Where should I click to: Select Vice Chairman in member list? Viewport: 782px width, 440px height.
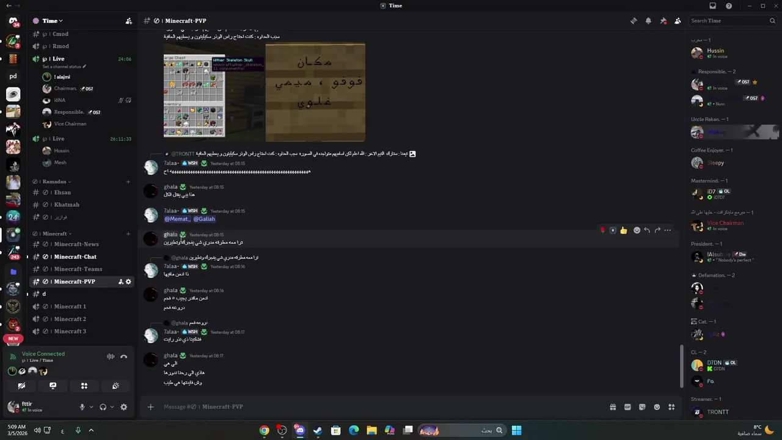tap(733, 226)
